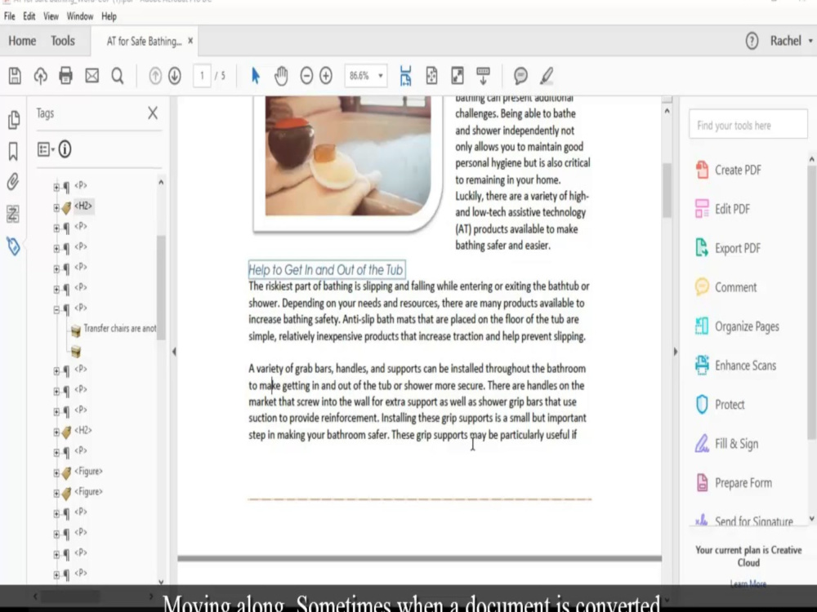Viewport: 817px width, 612px height.
Task: Go to next page arrow
Action: pyautogui.click(x=175, y=76)
